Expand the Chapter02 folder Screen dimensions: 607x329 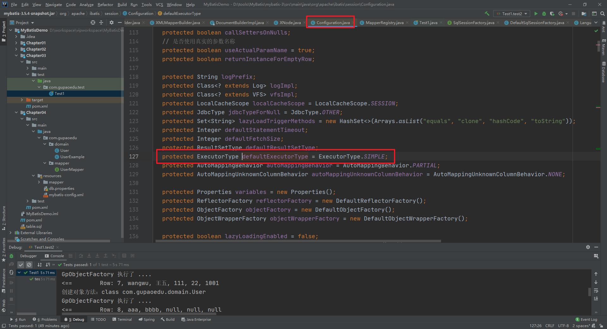pyautogui.click(x=16, y=49)
